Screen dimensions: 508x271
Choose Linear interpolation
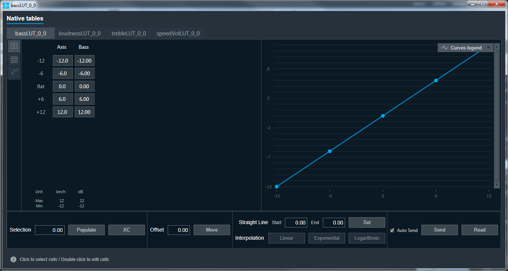point(286,238)
